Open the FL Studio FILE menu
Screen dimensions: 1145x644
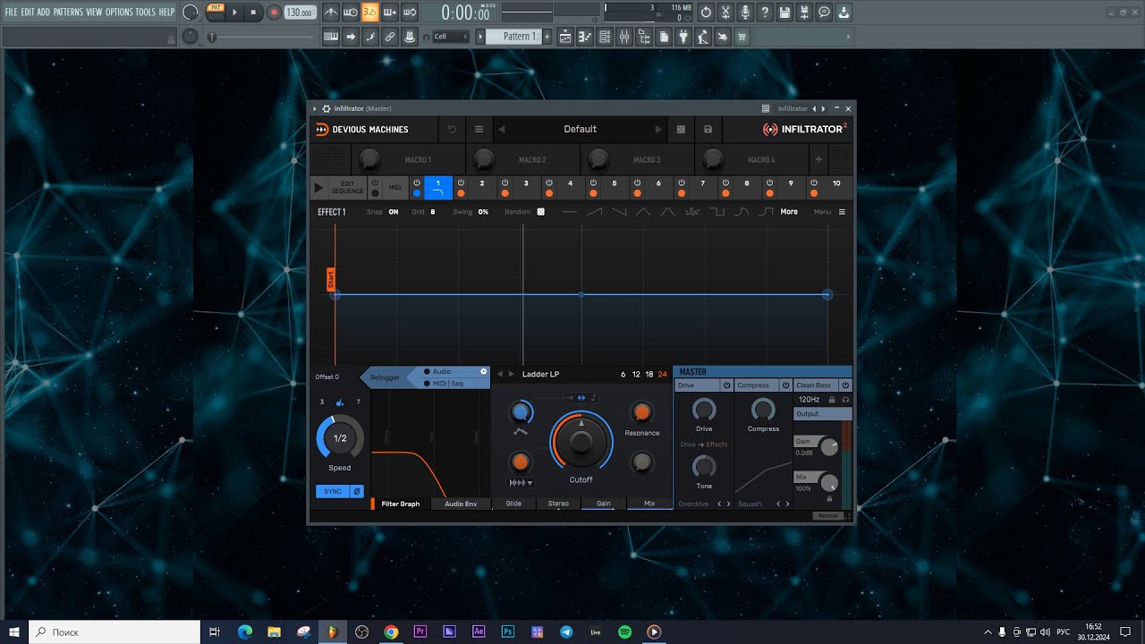point(12,13)
